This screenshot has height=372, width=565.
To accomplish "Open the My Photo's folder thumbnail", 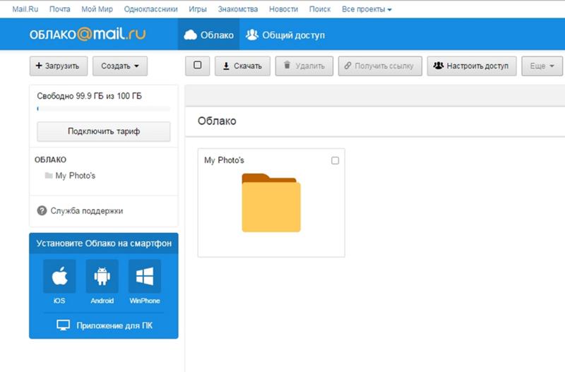I will tap(271, 203).
